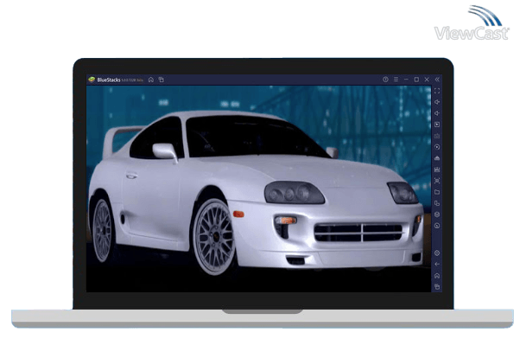The image size is (520, 358).
Task: Open settings gear in the sidebar
Action: tap(437, 253)
